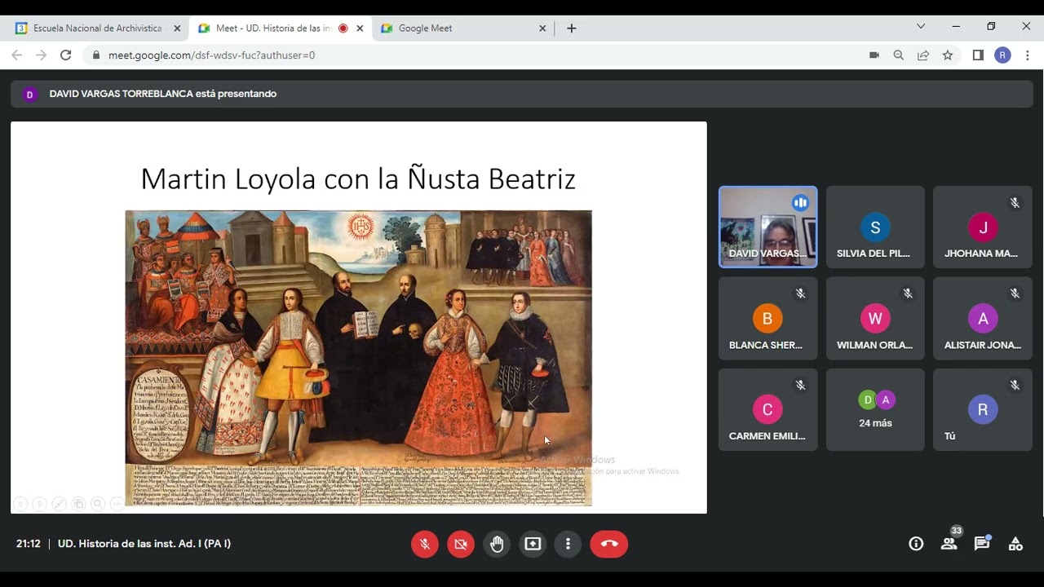The width and height of the screenshot is (1044, 587).
Task: Show the participants list people icon
Action: [x=949, y=544]
